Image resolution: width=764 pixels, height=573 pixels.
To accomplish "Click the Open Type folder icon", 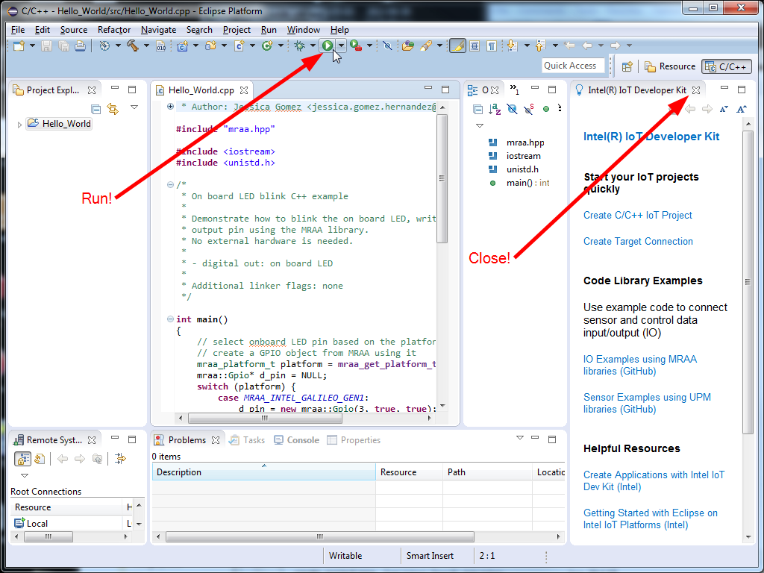I will pyautogui.click(x=408, y=46).
